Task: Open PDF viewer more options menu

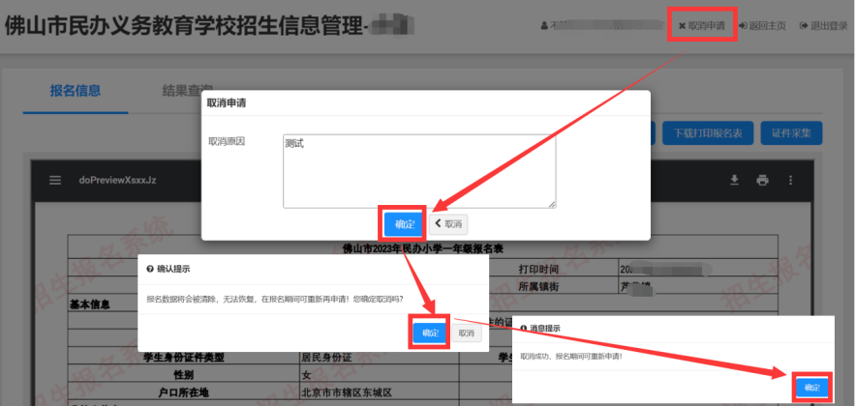Action: click(x=790, y=181)
